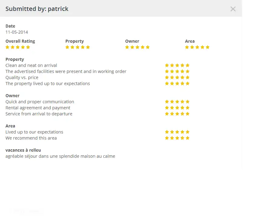Click first star of Lived up to expectations under Area
The width and height of the screenshot is (271, 221).
click(x=167, y=132)
